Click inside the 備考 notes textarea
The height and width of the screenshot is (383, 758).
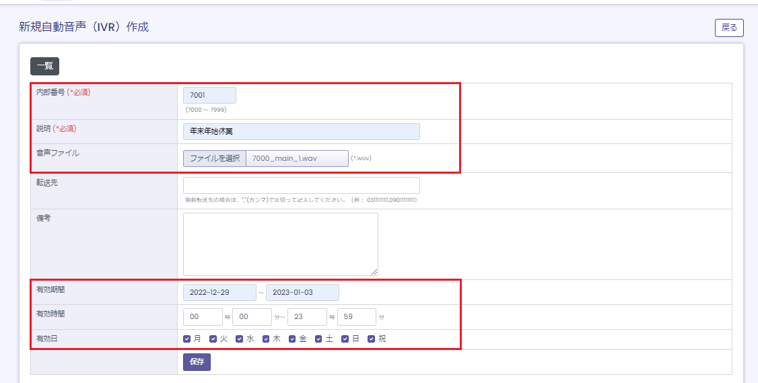coord(280,244)
